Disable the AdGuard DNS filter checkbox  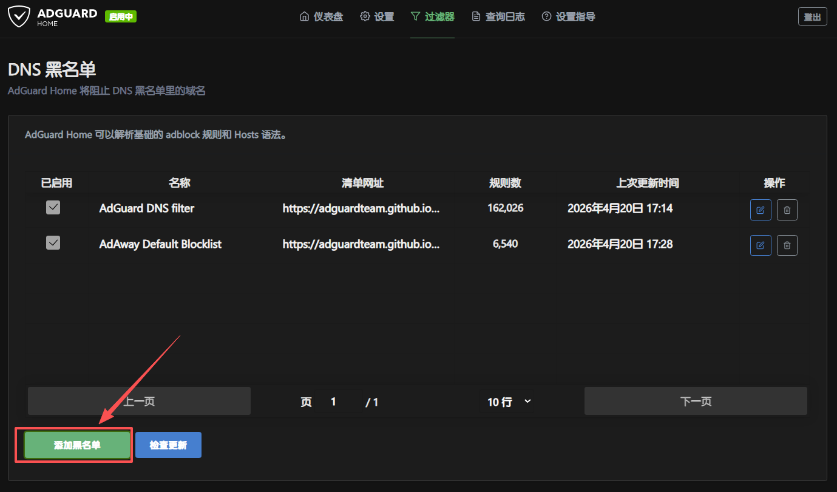coord(53,208)
